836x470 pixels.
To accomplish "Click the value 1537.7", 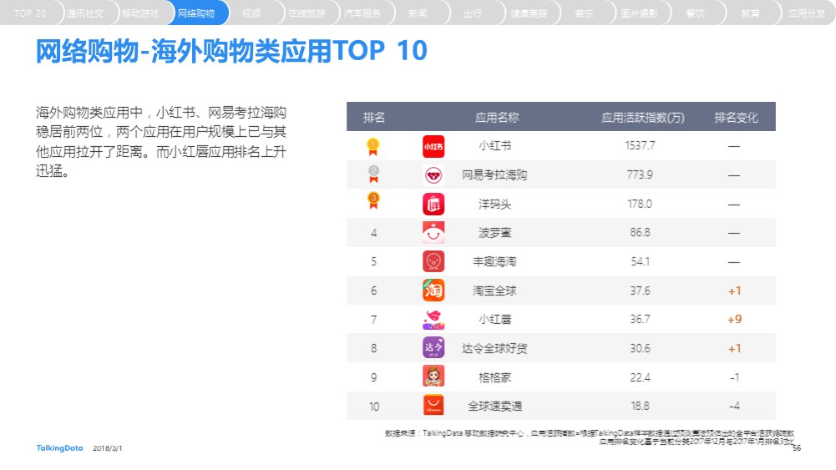I will click(x=640, y=145).
